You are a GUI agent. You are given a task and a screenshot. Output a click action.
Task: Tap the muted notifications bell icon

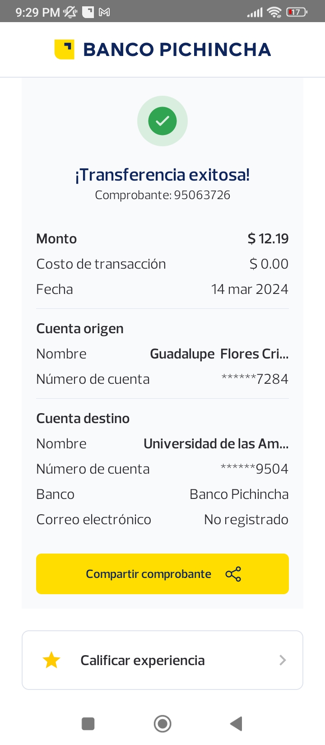70,12
